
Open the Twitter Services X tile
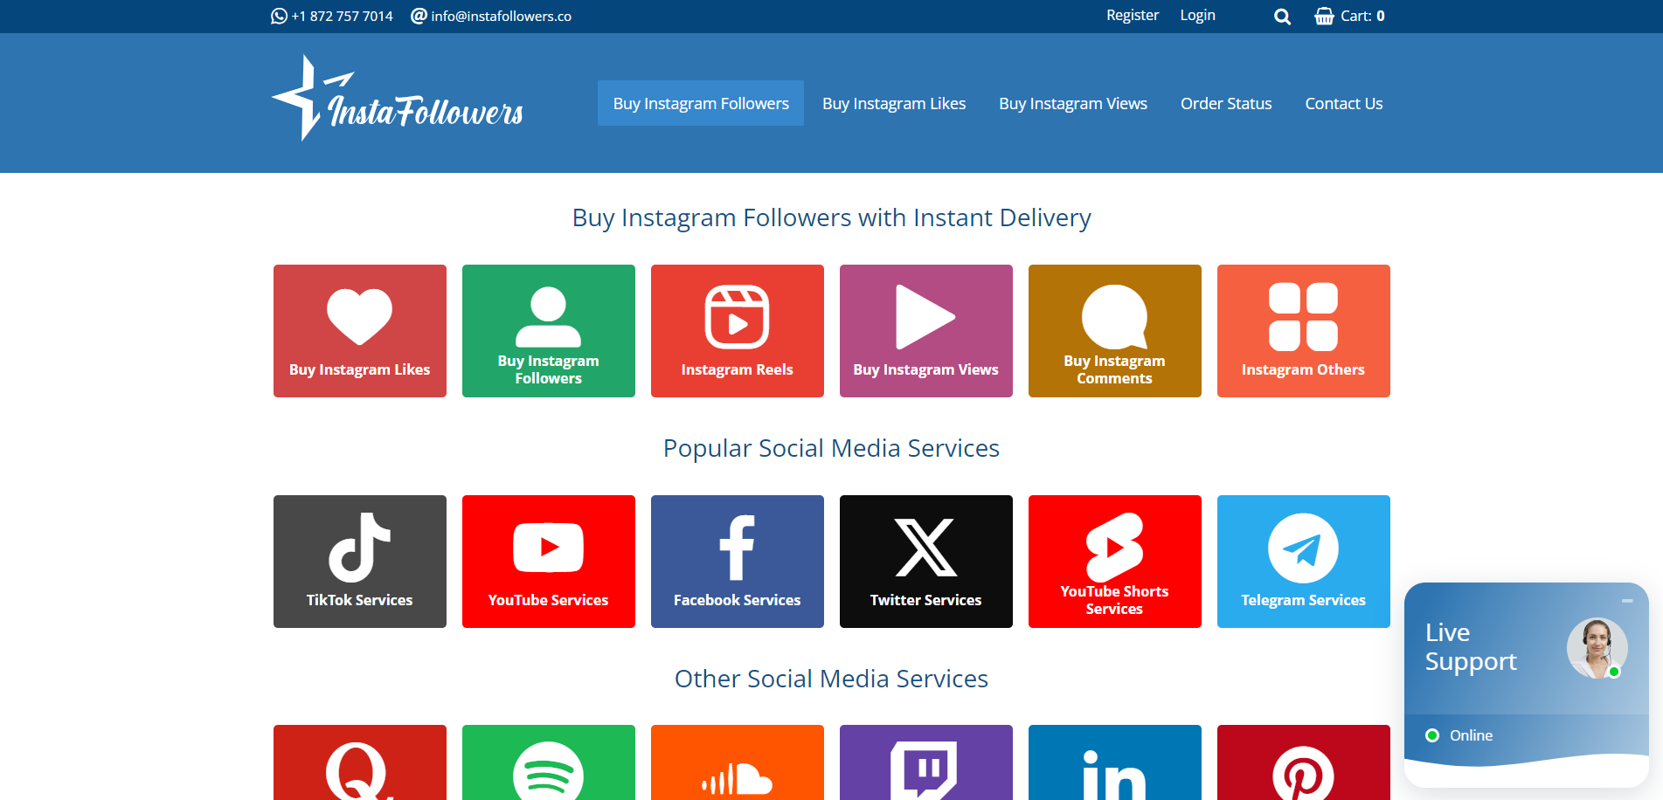[926, 562]
